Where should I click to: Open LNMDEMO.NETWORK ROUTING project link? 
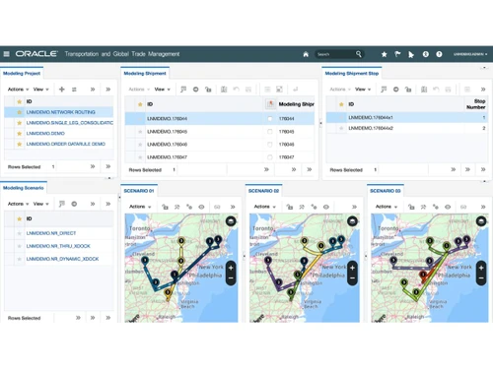(x=61, y=112)
